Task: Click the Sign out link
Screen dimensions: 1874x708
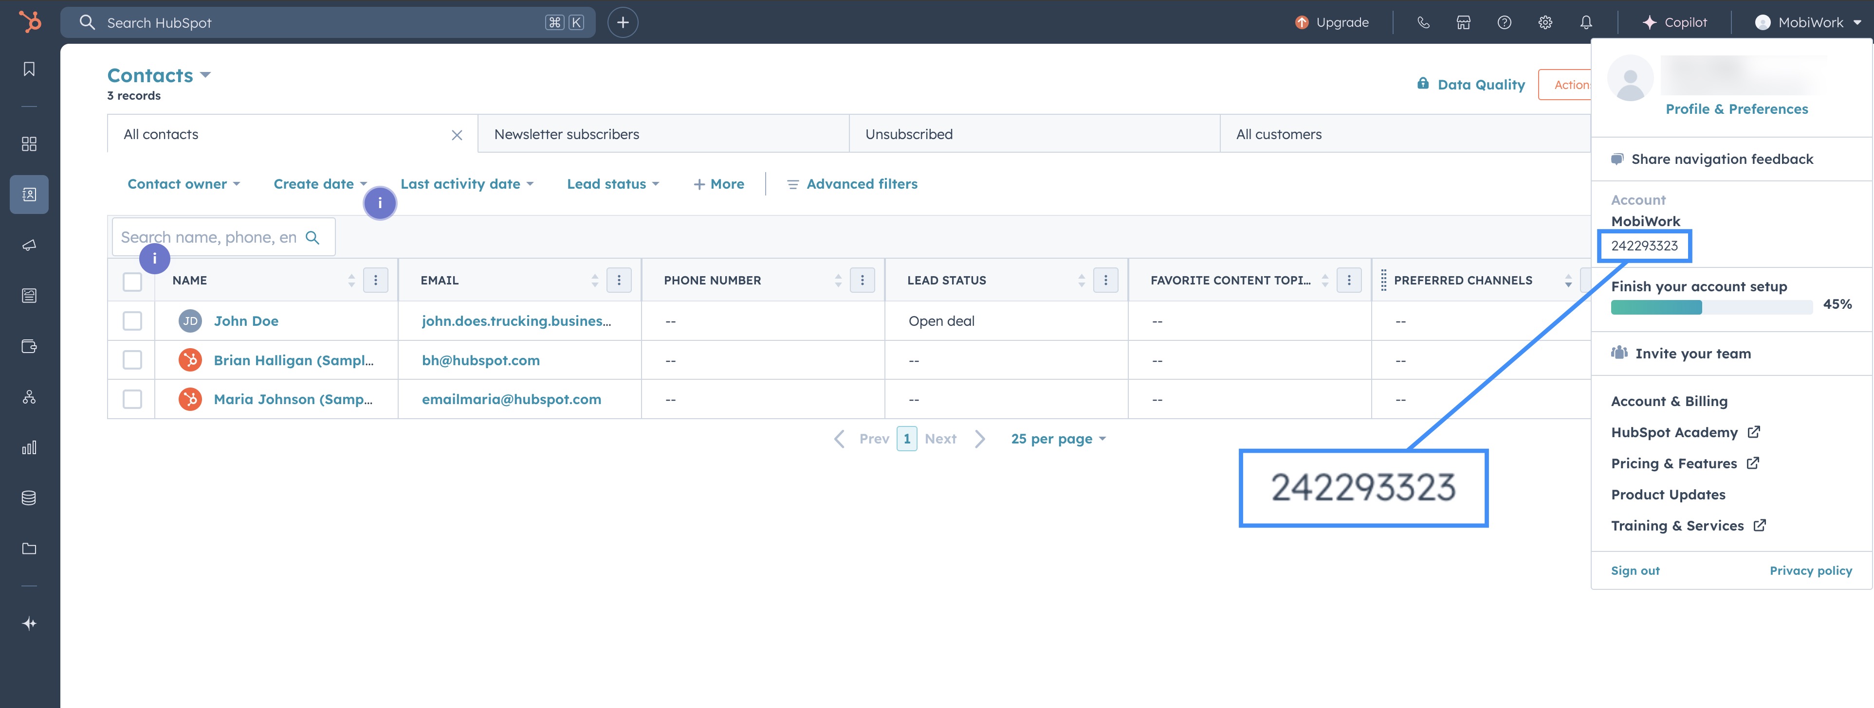Action: [1635, 570]
